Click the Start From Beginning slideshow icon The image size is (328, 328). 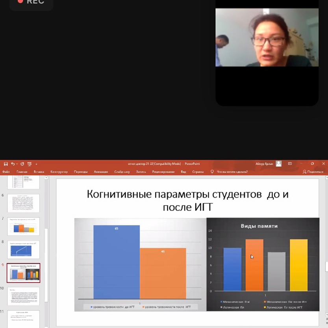[x=30, y=164]
